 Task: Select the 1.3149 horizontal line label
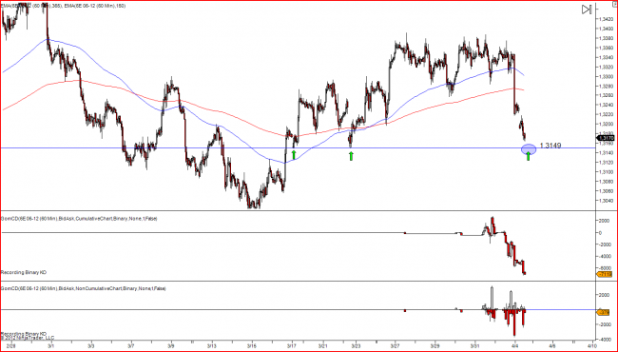tap(550, 146)
